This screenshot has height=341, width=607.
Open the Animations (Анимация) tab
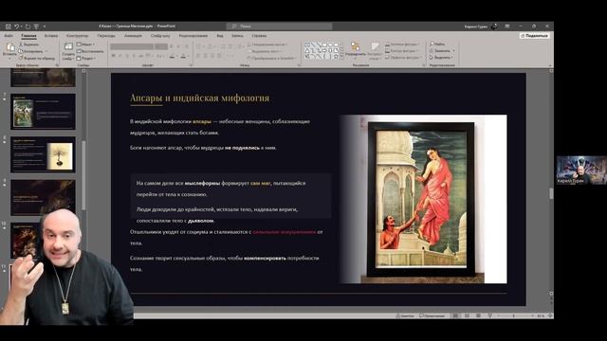pyautogui.click(x=133, y=36)
